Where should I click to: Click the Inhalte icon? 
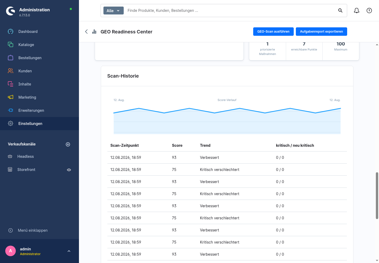(x=11, y=84)
